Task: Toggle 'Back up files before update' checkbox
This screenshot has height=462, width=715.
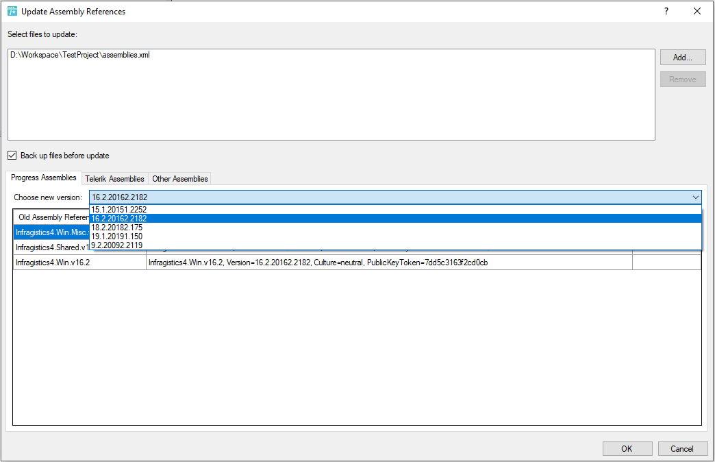Action: pos(12,156)
